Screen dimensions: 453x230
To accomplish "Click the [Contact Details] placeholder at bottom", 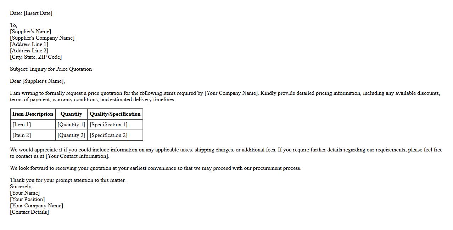I will click(29, 212).
